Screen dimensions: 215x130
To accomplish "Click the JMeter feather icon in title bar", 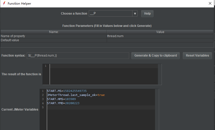I will point(4,4).
